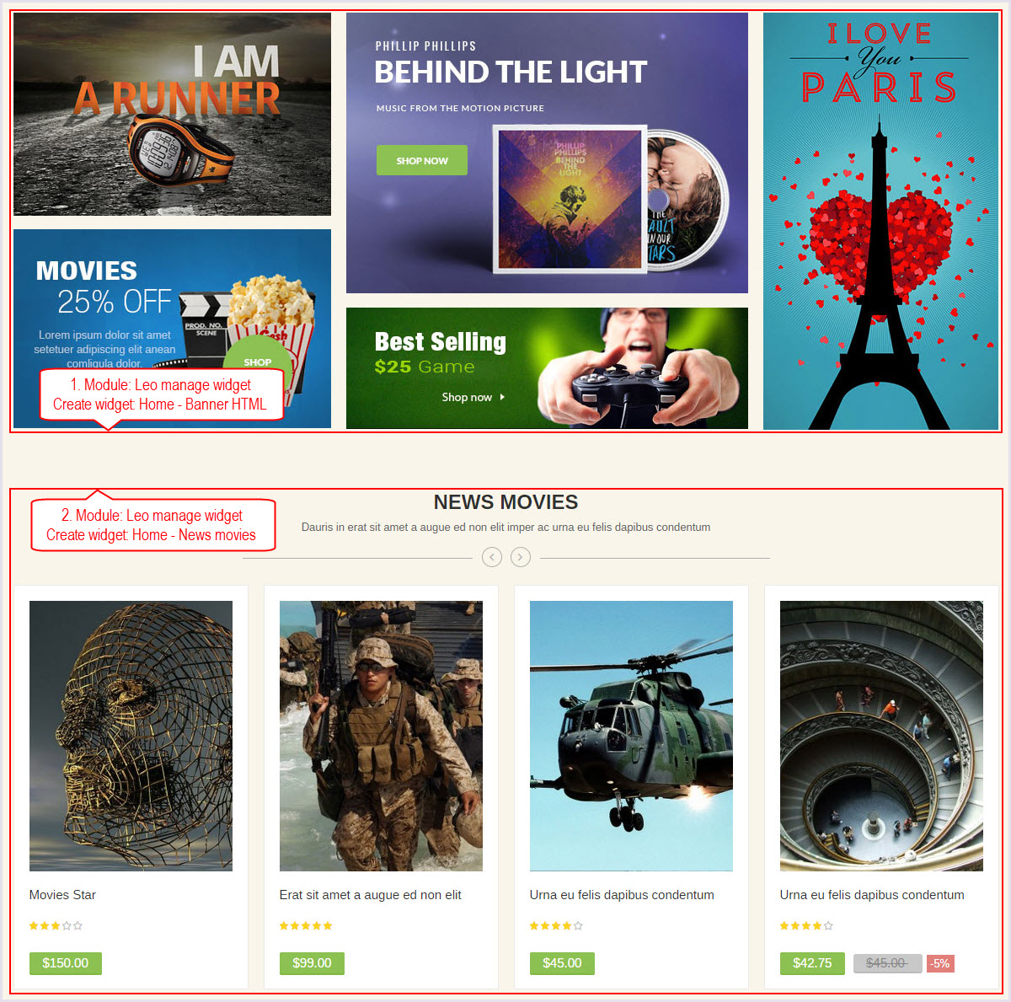Click the $42.75 discounted price button
Image resolution: width=1011 pixels, height=1002 pixels.
[812, 963]
